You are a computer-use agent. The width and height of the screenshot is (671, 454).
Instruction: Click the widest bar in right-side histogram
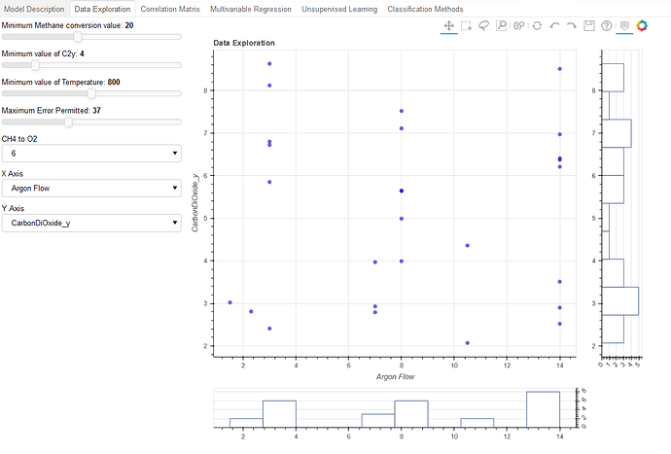click(620, 301)
